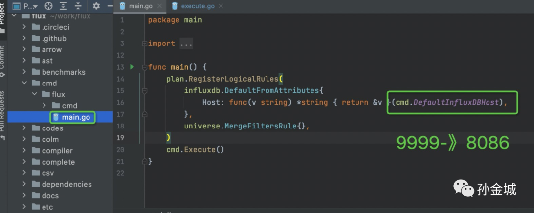Open the Commit tool window
The image size is (534, 213).
[3, 61]
